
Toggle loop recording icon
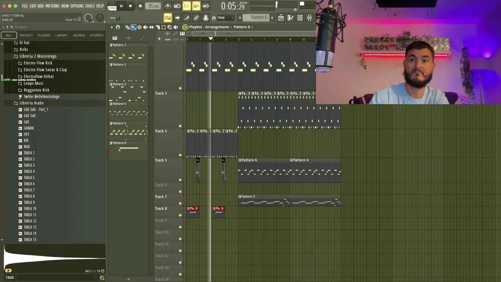(205, 6)
